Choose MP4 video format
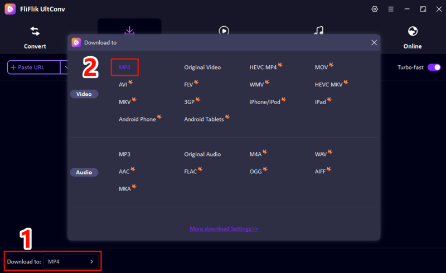 (124, 67)
